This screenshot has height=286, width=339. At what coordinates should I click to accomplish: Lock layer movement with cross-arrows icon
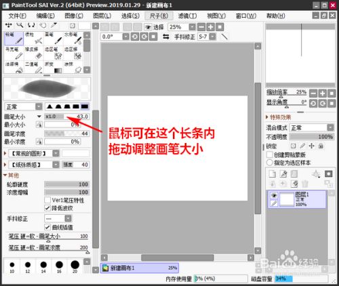(x=312, y=146)
